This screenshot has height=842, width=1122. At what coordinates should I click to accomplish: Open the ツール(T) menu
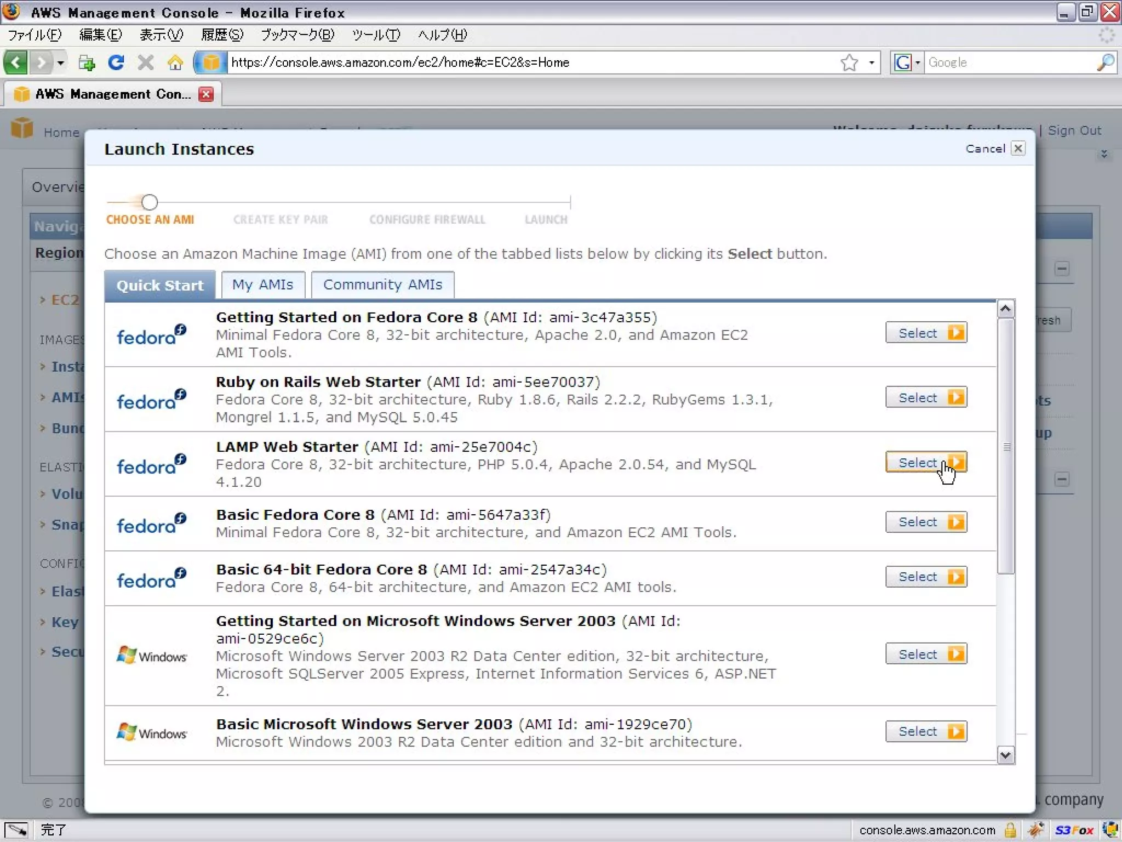[376, 35]
